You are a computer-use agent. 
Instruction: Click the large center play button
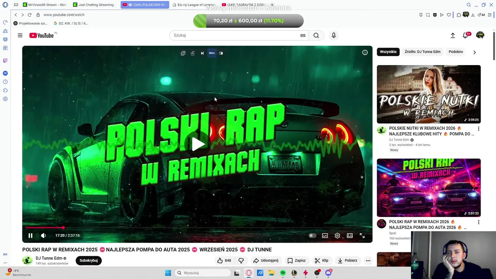tap(198, 144)
